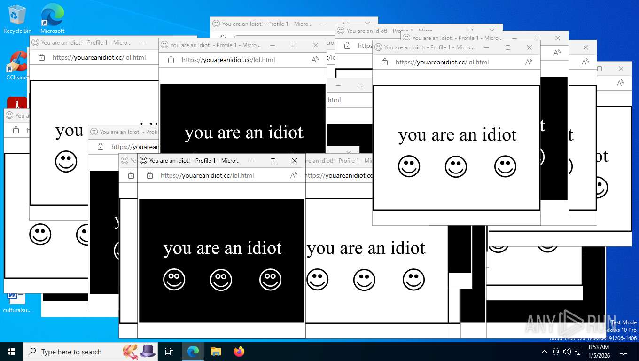Image resolution: width=639 pixels, height=361 pixels.
Task: Click left smiley in white window right of active window
Action: pyautogui.click(x=318, y=280)
